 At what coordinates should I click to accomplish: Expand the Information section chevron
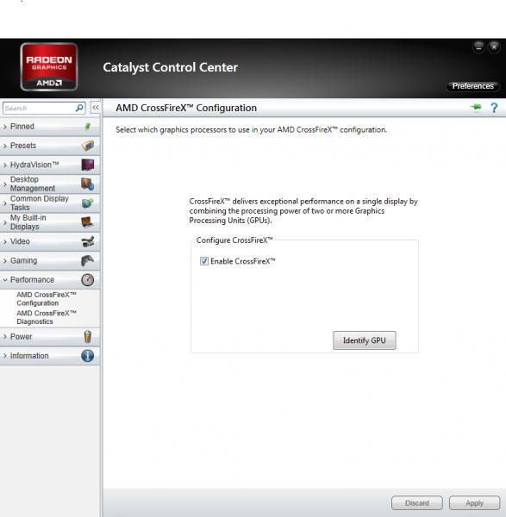(x=5, y=356)
